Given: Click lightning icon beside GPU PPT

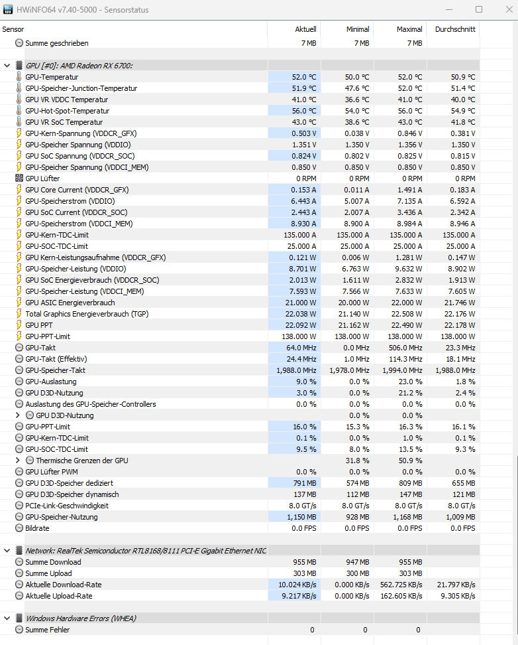Looking at the screenshot, I should (x=19, y=325).
